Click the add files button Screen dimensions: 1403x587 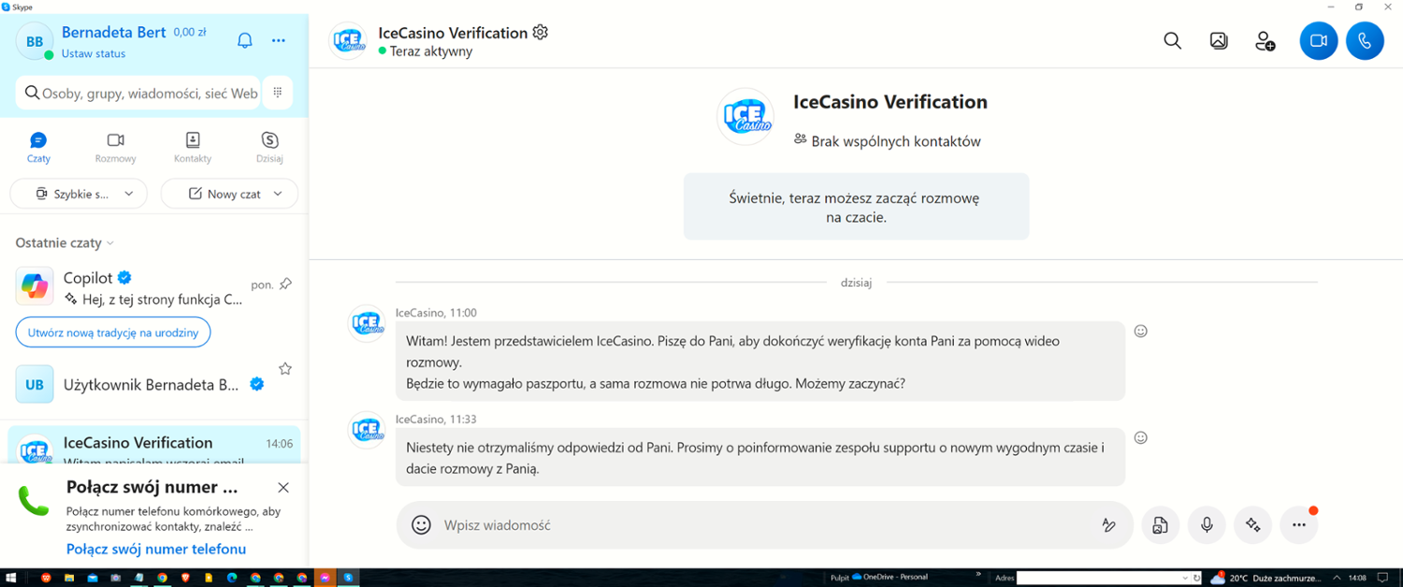pos(1160,525)
